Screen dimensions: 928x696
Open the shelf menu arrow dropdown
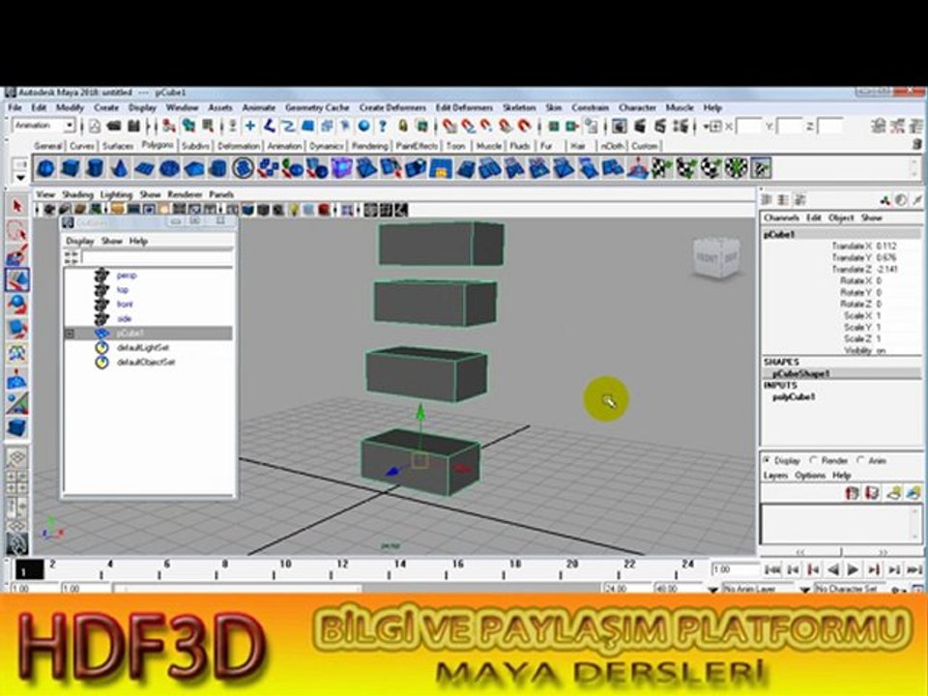20,177
